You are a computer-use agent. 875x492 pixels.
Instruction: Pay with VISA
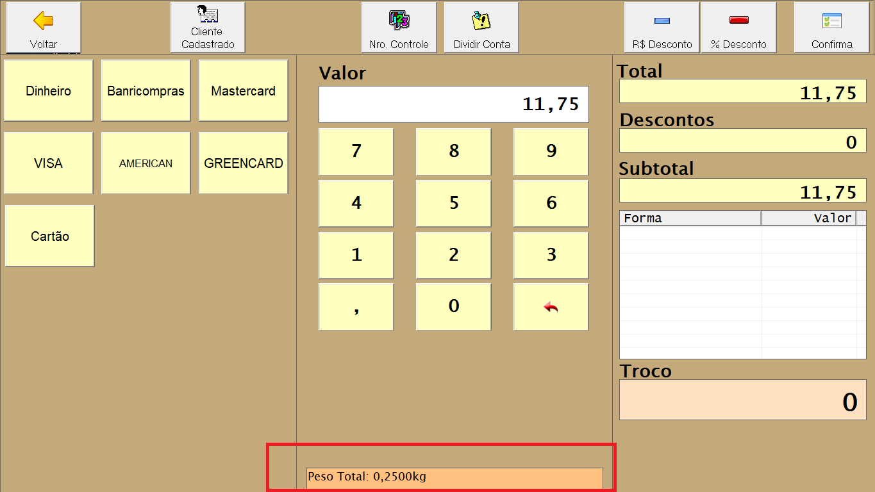coord(49,163)
